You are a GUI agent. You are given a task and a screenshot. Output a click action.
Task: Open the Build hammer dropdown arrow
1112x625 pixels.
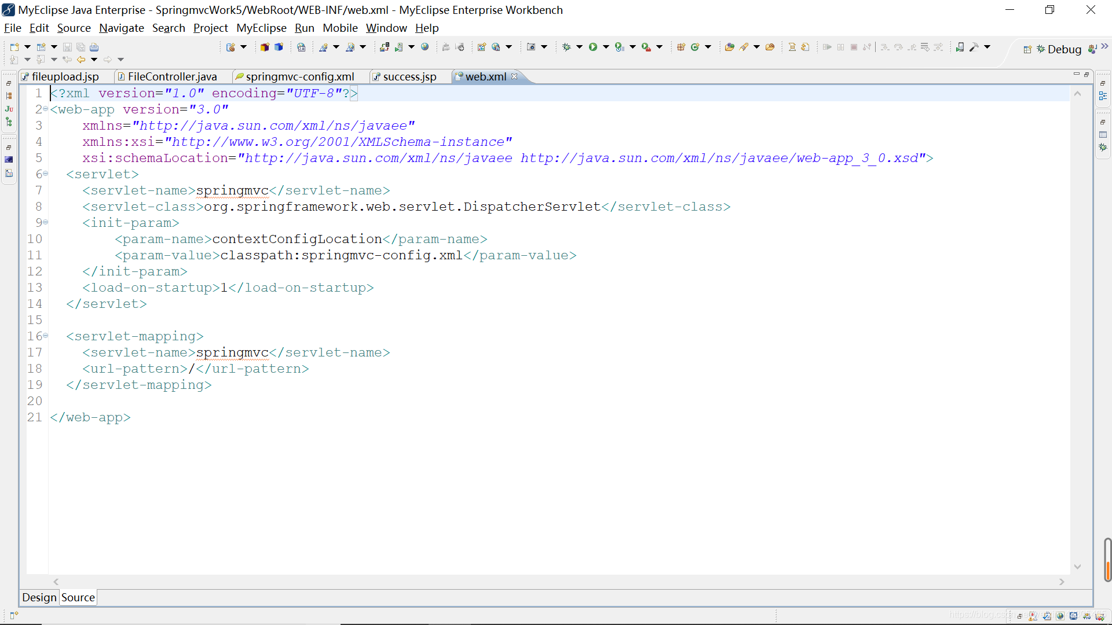coord(987,47)
